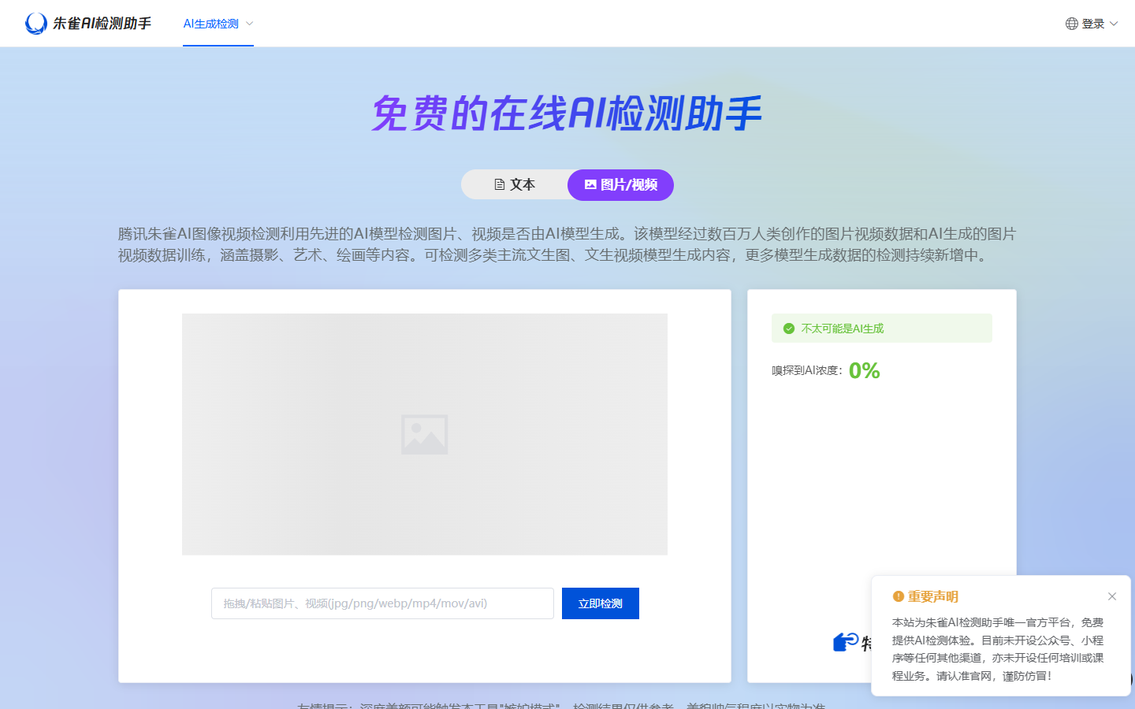Screen dimensions: 1135x709
Task: Open the AI生成检测 dropdown menu
Action: [218, 24]
